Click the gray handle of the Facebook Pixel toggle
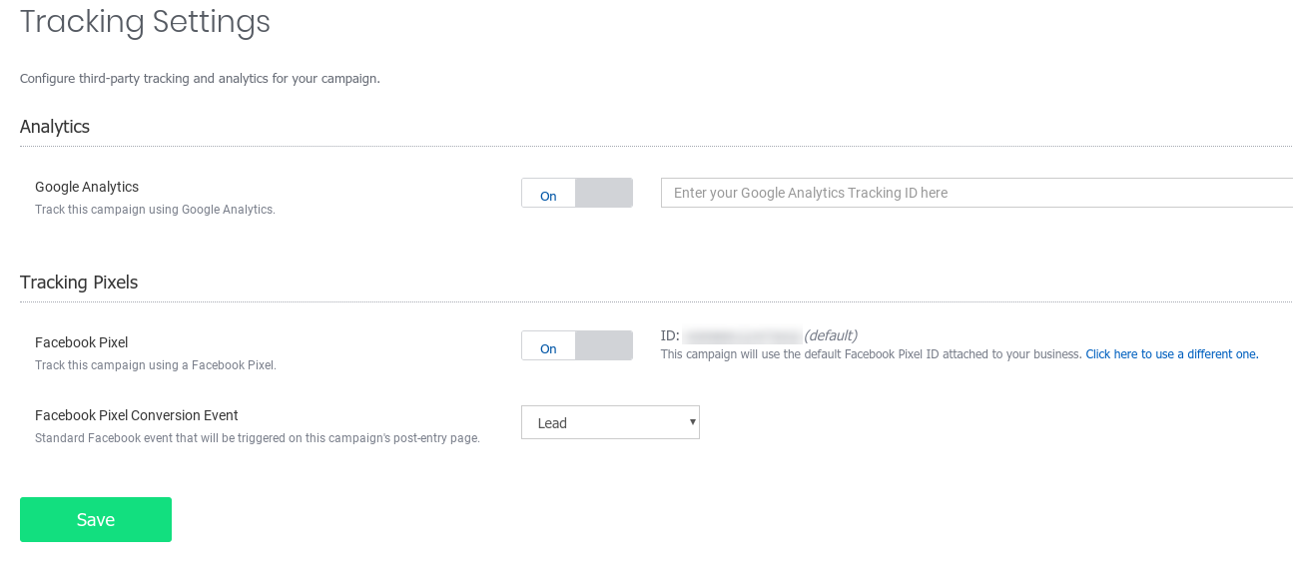The width and height of the screenshot is (1293, 578). tap(604, 346)
